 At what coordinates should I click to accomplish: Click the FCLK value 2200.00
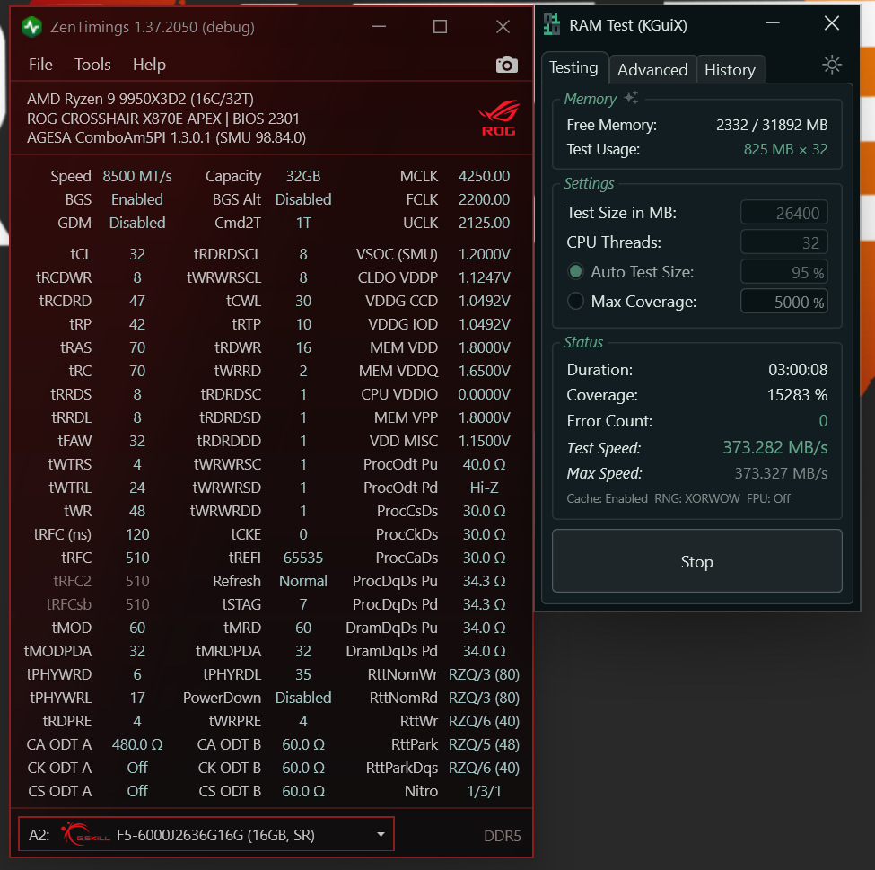pyautogui.click(x=484, y=199)
